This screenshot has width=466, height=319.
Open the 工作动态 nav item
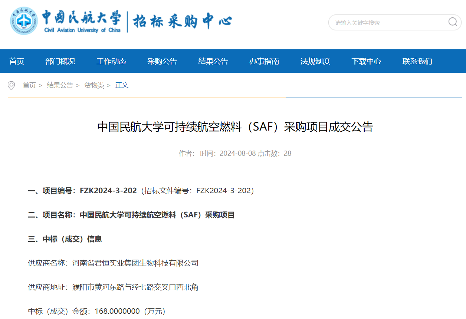click(x=111, y=61)
